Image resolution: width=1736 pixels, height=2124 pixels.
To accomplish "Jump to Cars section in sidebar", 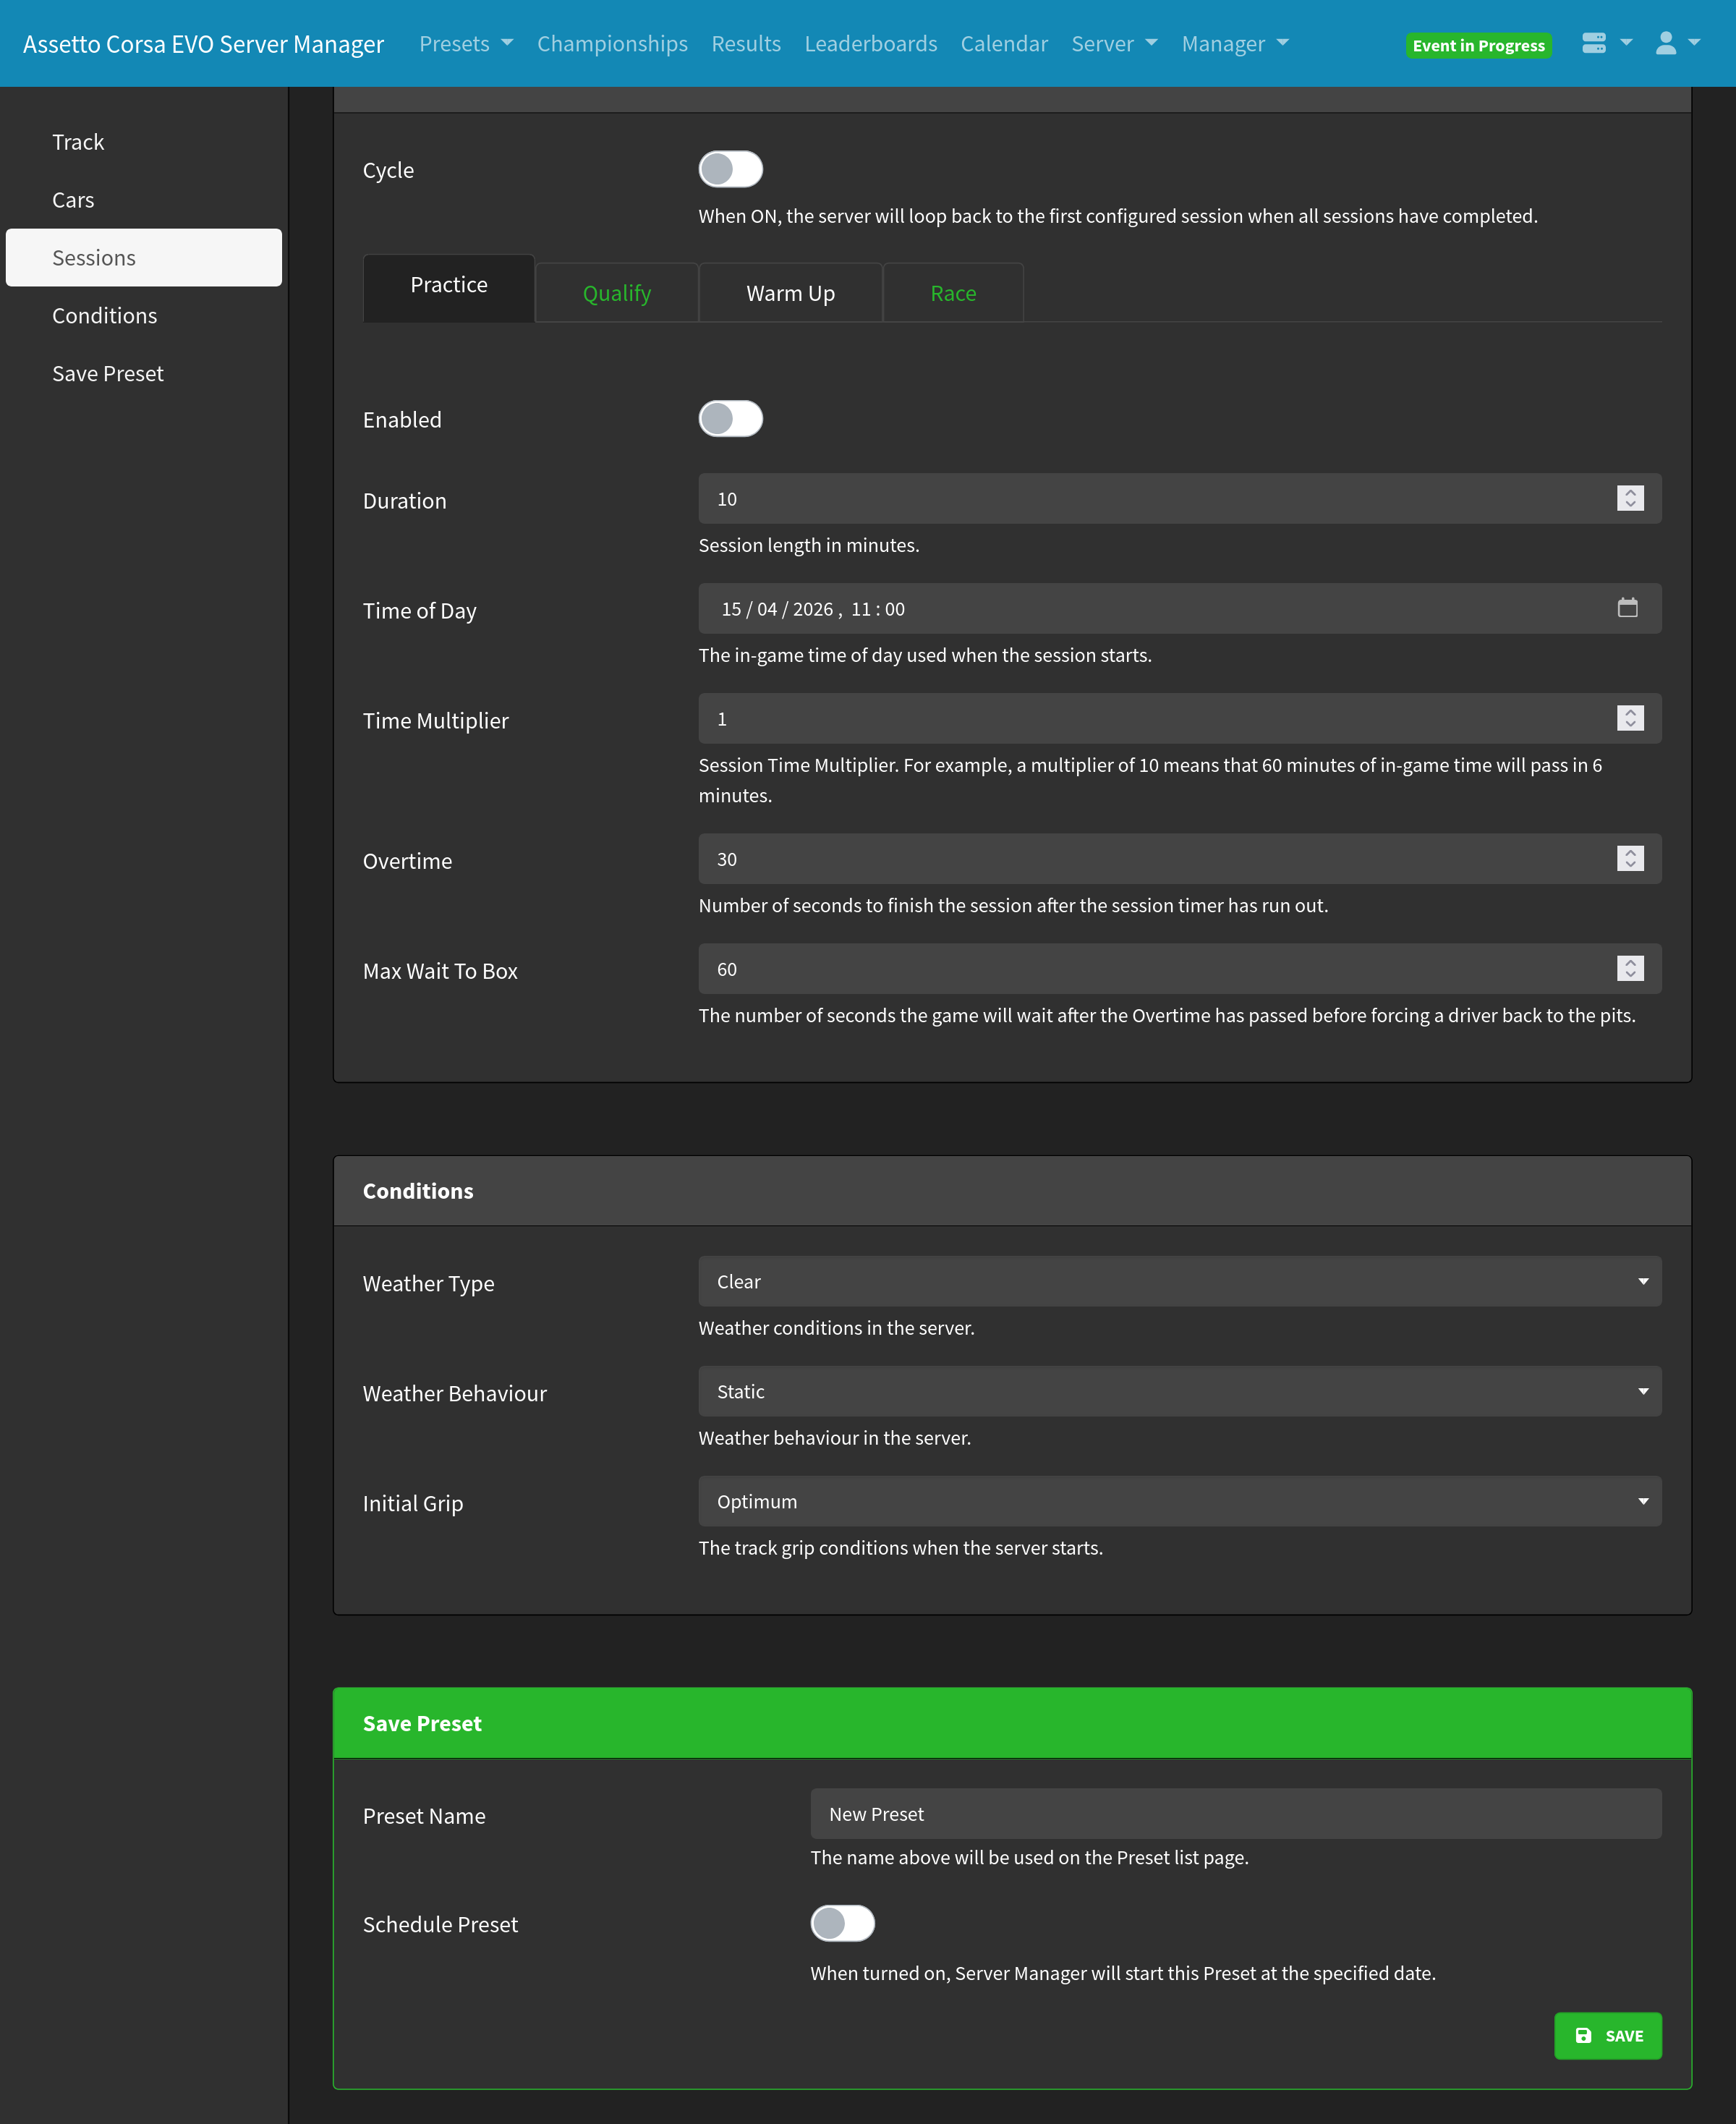I will pyautogui.click(x=144, y=200).
